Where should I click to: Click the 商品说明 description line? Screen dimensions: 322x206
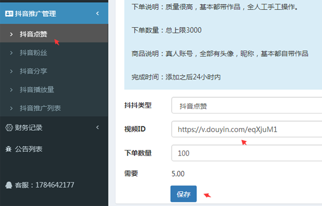point(220,54)
